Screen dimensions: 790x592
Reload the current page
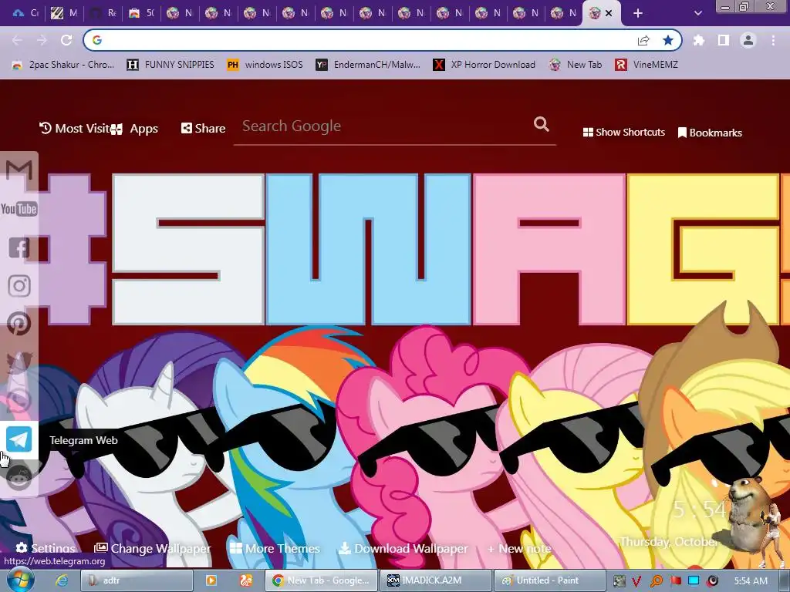tap(66, 40)
